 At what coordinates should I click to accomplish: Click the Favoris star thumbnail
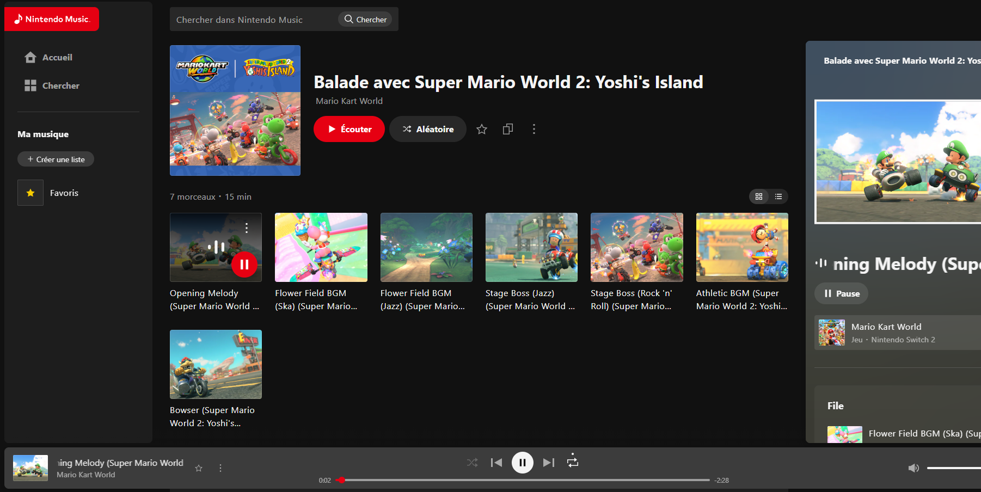[x=30, y=193]
